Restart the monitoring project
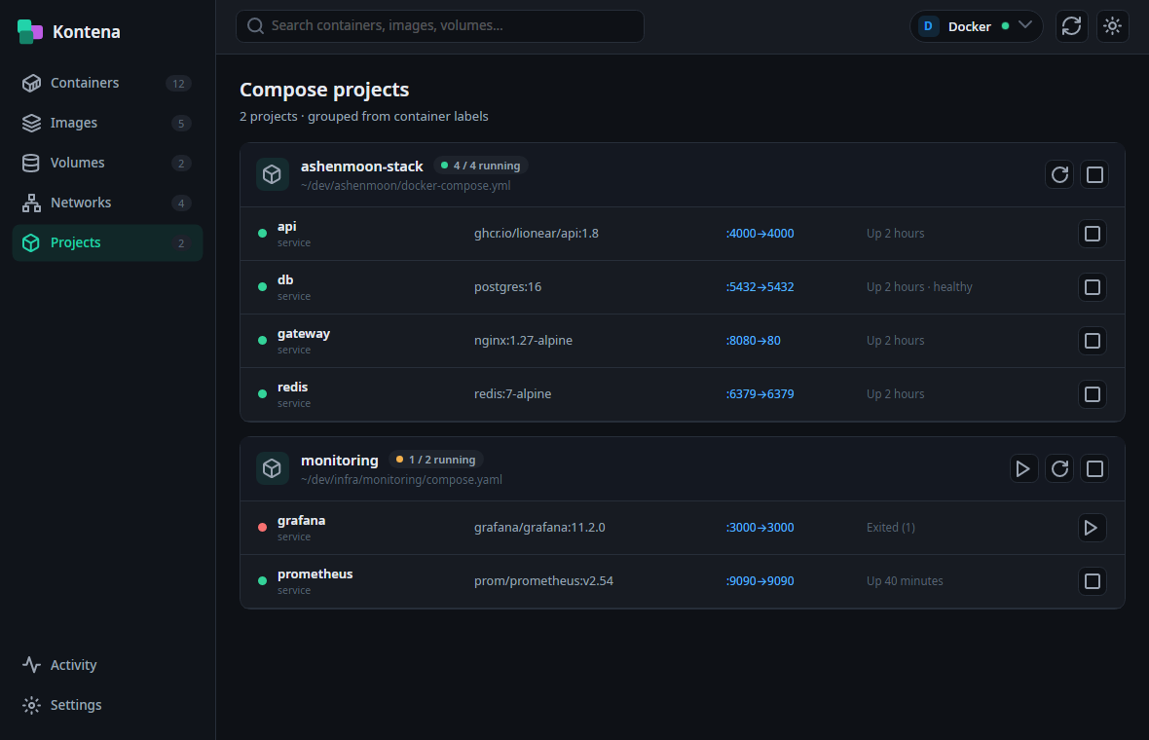This screenshot has width=1149, height=740. [x=1059, y=469]
